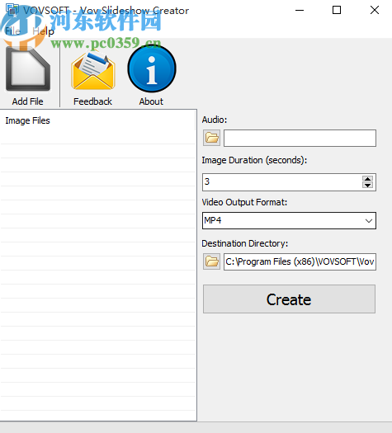The height and width of the screenshot is (433, 392).
Task: Click the Image Files column header
Action: pyautogui.click(x=97, y=120)
